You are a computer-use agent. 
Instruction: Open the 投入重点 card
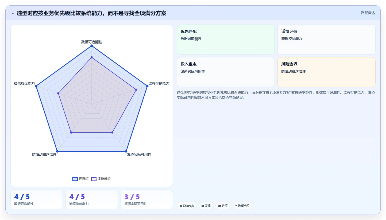[x=226, y=72]
